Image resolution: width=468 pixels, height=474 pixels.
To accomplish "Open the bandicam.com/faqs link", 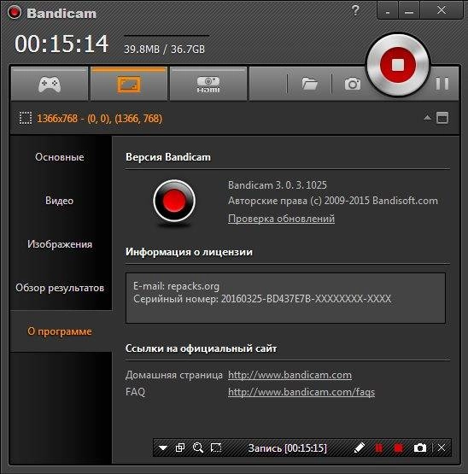I will click(x=301, y=392).
